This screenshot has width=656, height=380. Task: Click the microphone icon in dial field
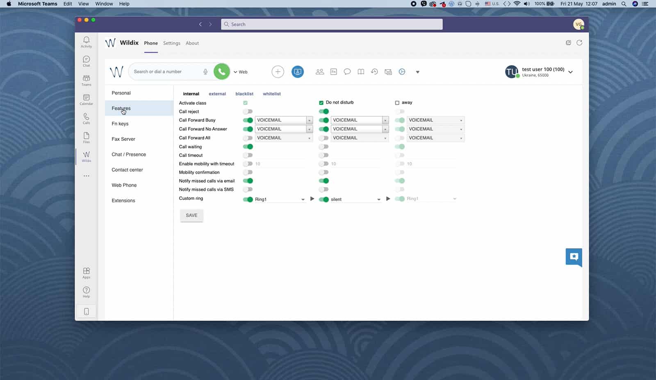click(205, 72)
